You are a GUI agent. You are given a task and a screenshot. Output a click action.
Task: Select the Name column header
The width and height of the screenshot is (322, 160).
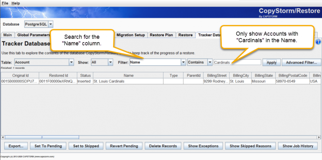tap(128, 75)
